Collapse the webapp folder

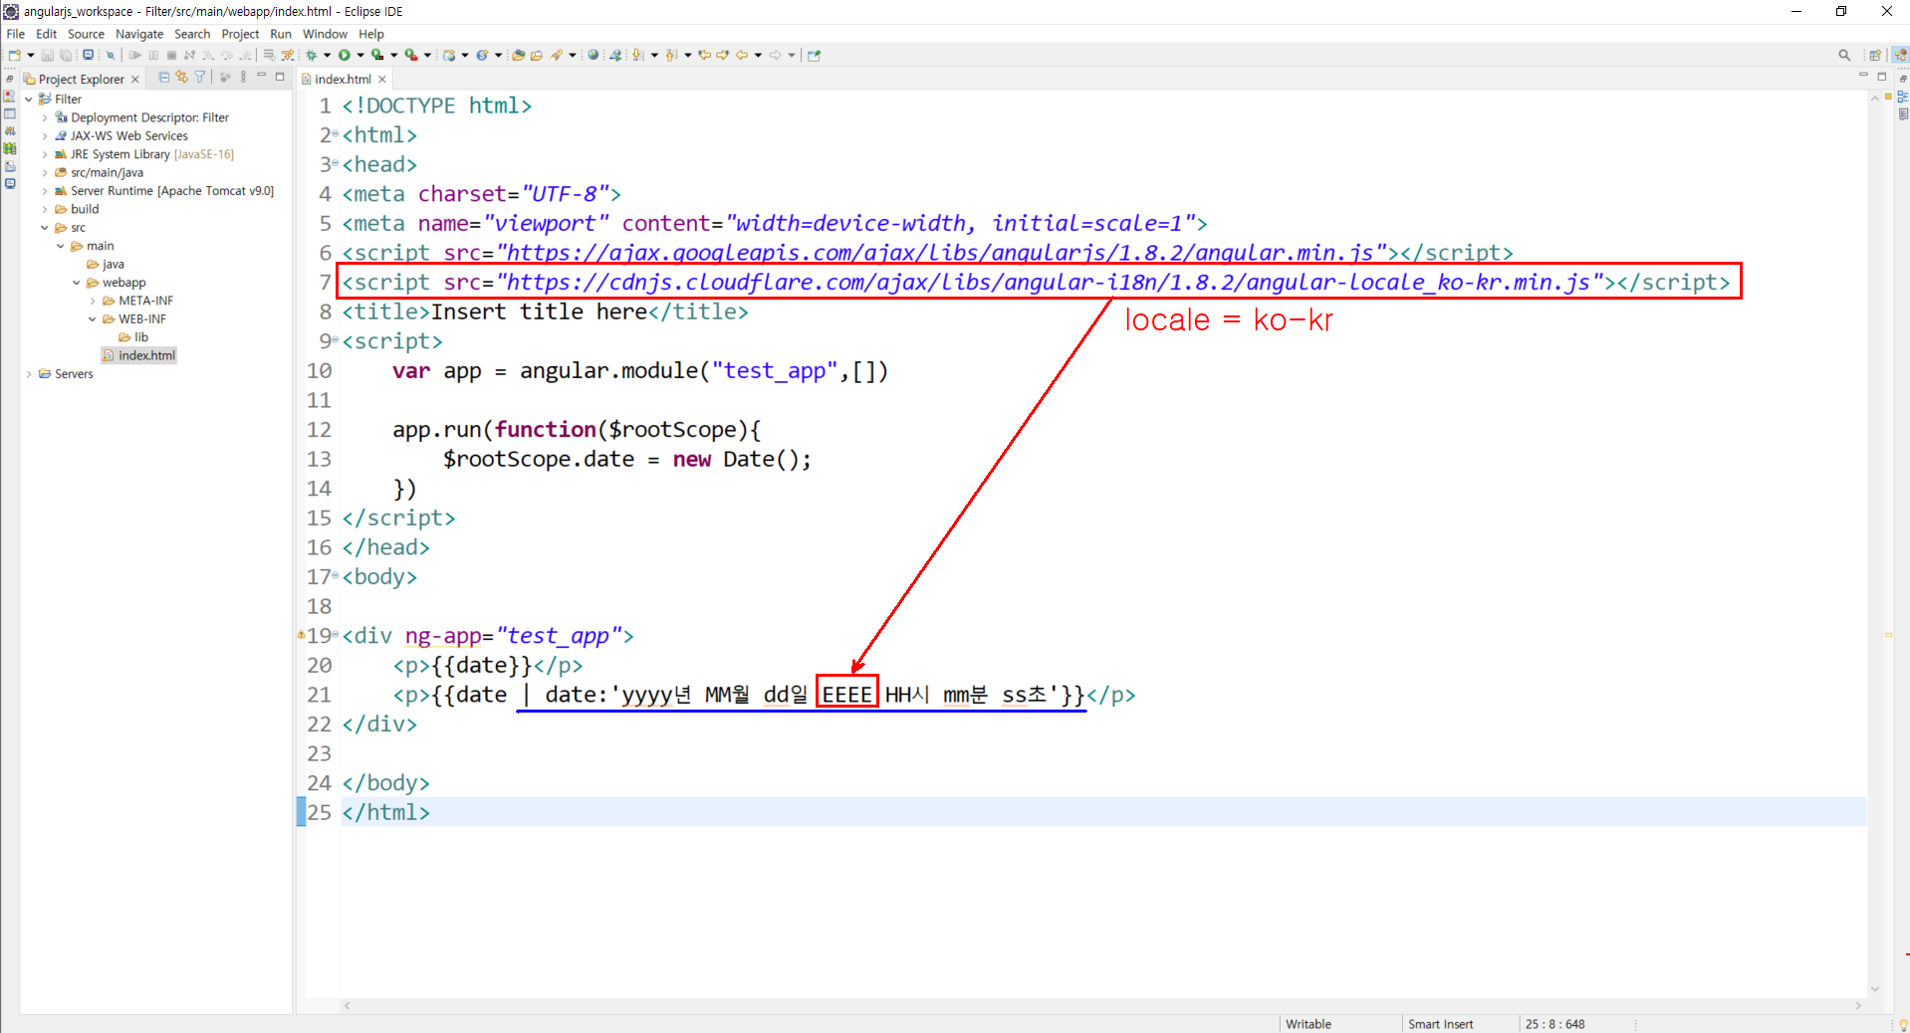tap(77, 283)
